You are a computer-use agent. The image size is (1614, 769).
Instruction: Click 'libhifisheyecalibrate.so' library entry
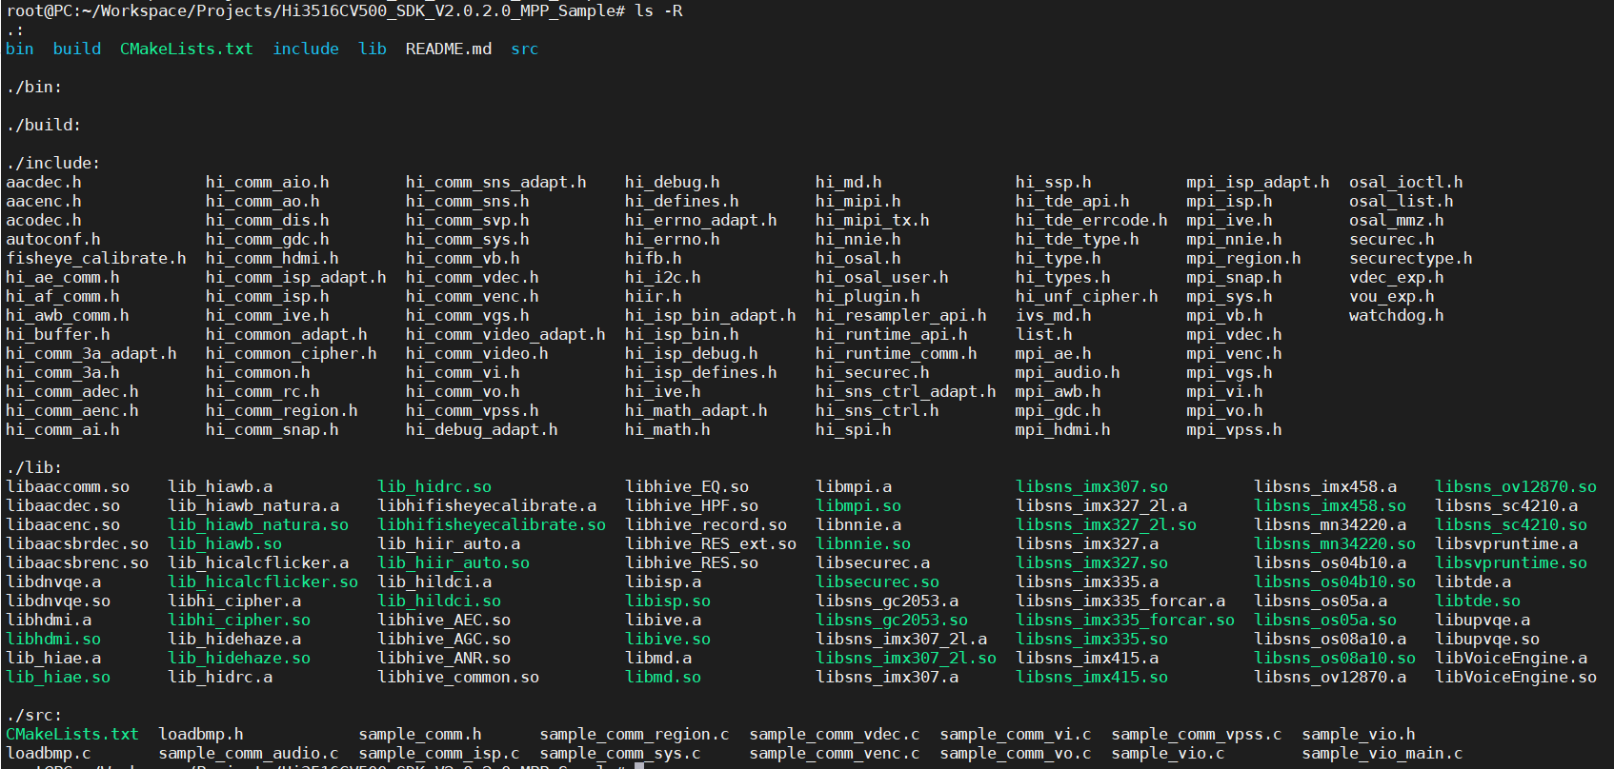[492, 524]
